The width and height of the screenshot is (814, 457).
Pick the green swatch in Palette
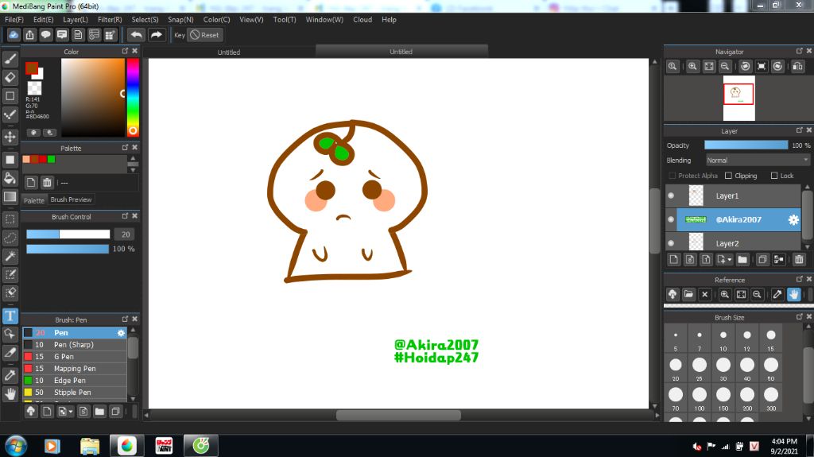click(x=52, y=160)
